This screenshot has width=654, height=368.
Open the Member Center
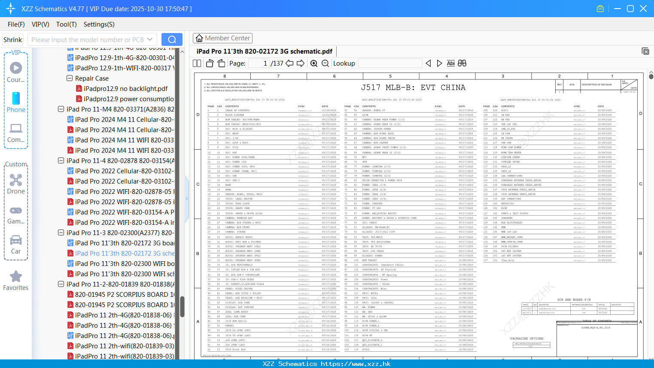tap(222, 38)
